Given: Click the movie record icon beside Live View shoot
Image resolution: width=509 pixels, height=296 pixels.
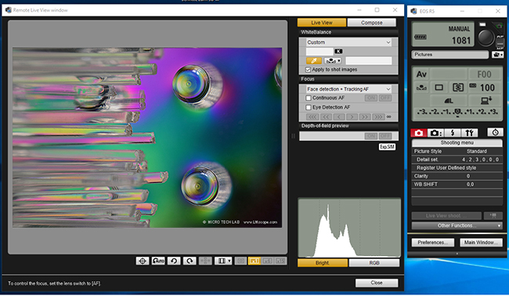Looking at the screenshot, I should coord(493,216).
